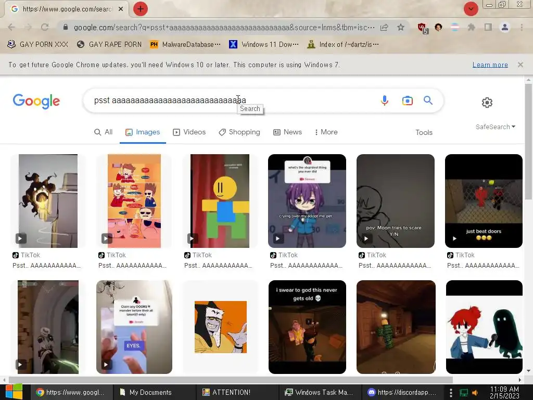Image resolution: width=533 pixels, height=400 pixels.
Task: Close the google.com search tab
Action: 121,9
